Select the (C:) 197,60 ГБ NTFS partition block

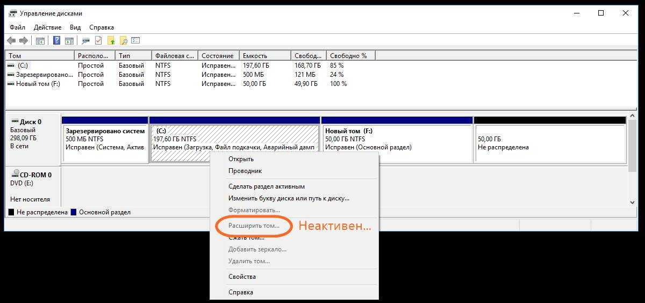(234, 140)
